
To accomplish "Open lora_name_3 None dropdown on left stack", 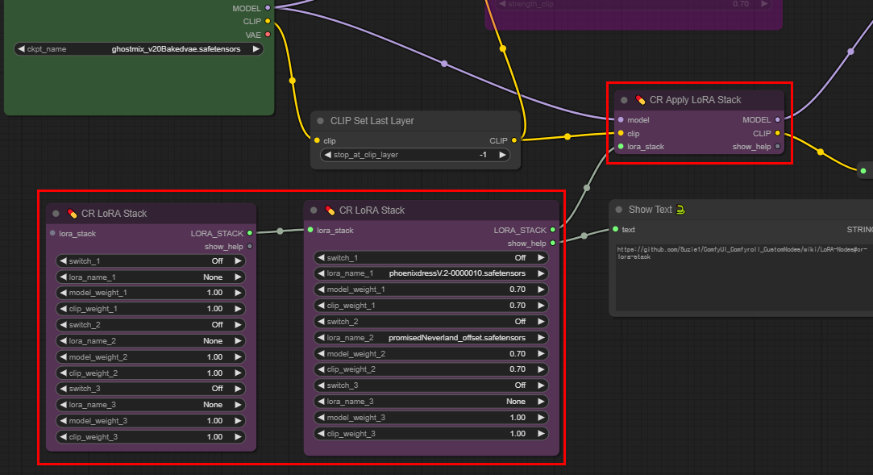I will [x=151, y=405].
